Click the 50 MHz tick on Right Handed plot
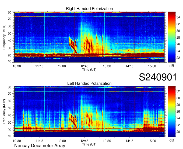The width and height of the screenshot is (183, 149). [10, 33]
